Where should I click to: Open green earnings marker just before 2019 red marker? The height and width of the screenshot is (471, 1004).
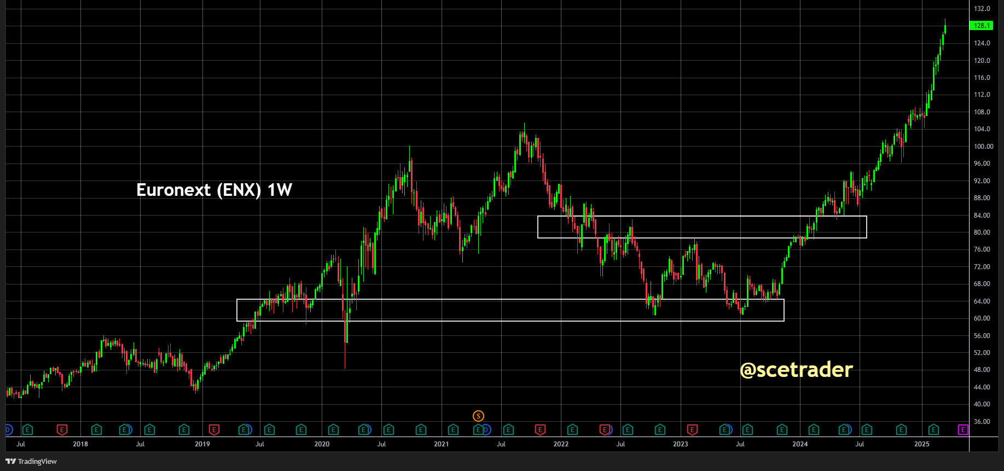[x=184, y=430]
